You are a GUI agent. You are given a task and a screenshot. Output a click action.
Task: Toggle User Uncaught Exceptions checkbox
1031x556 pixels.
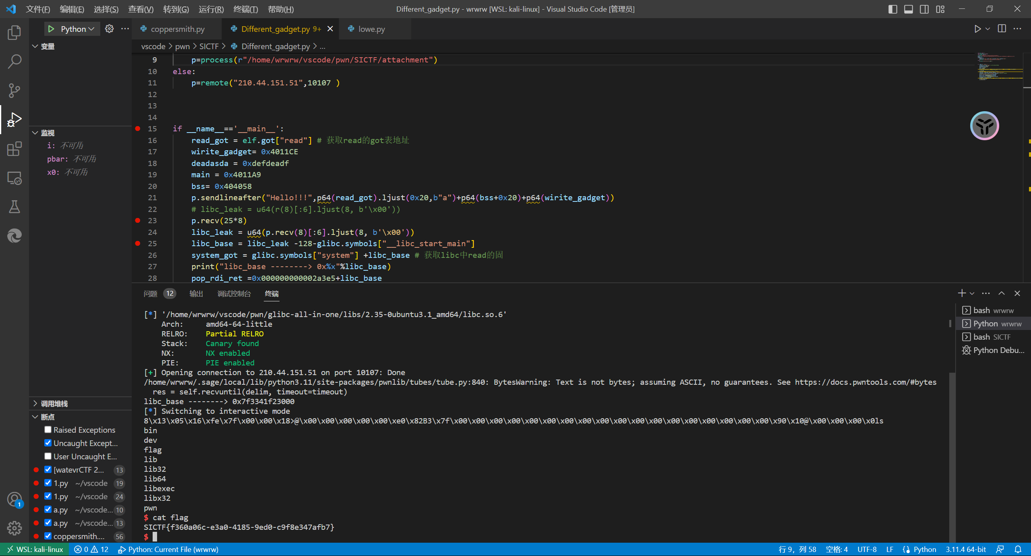point(48,456)
